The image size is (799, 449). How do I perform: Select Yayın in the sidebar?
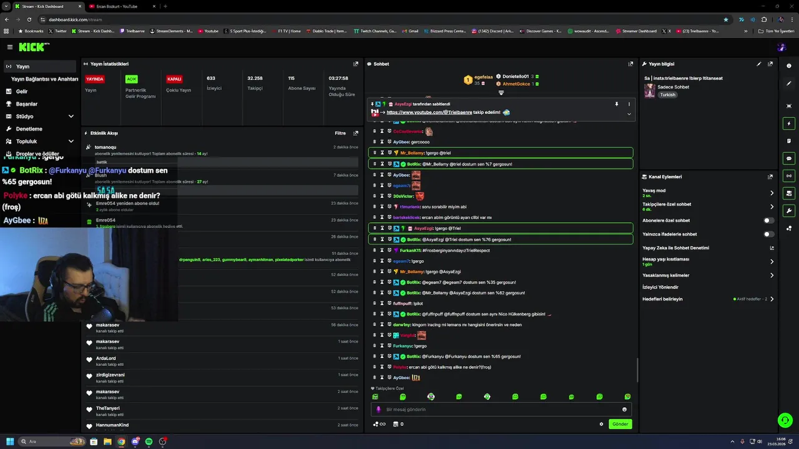[x=39, y=66]
